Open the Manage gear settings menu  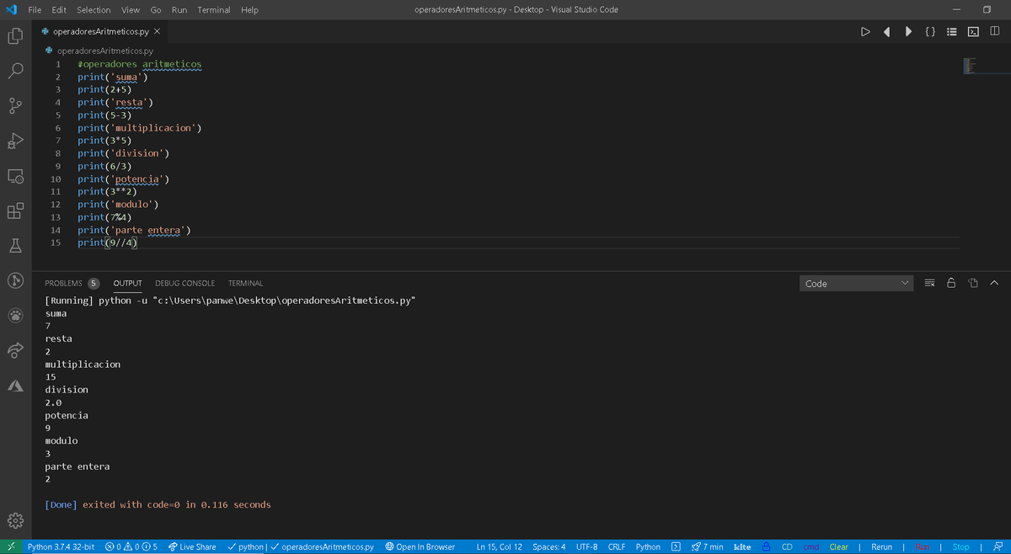(15, 519)
